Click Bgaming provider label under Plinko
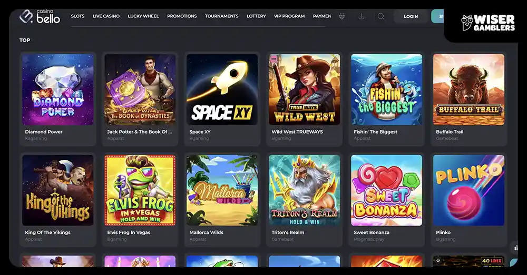 [446, 239]
